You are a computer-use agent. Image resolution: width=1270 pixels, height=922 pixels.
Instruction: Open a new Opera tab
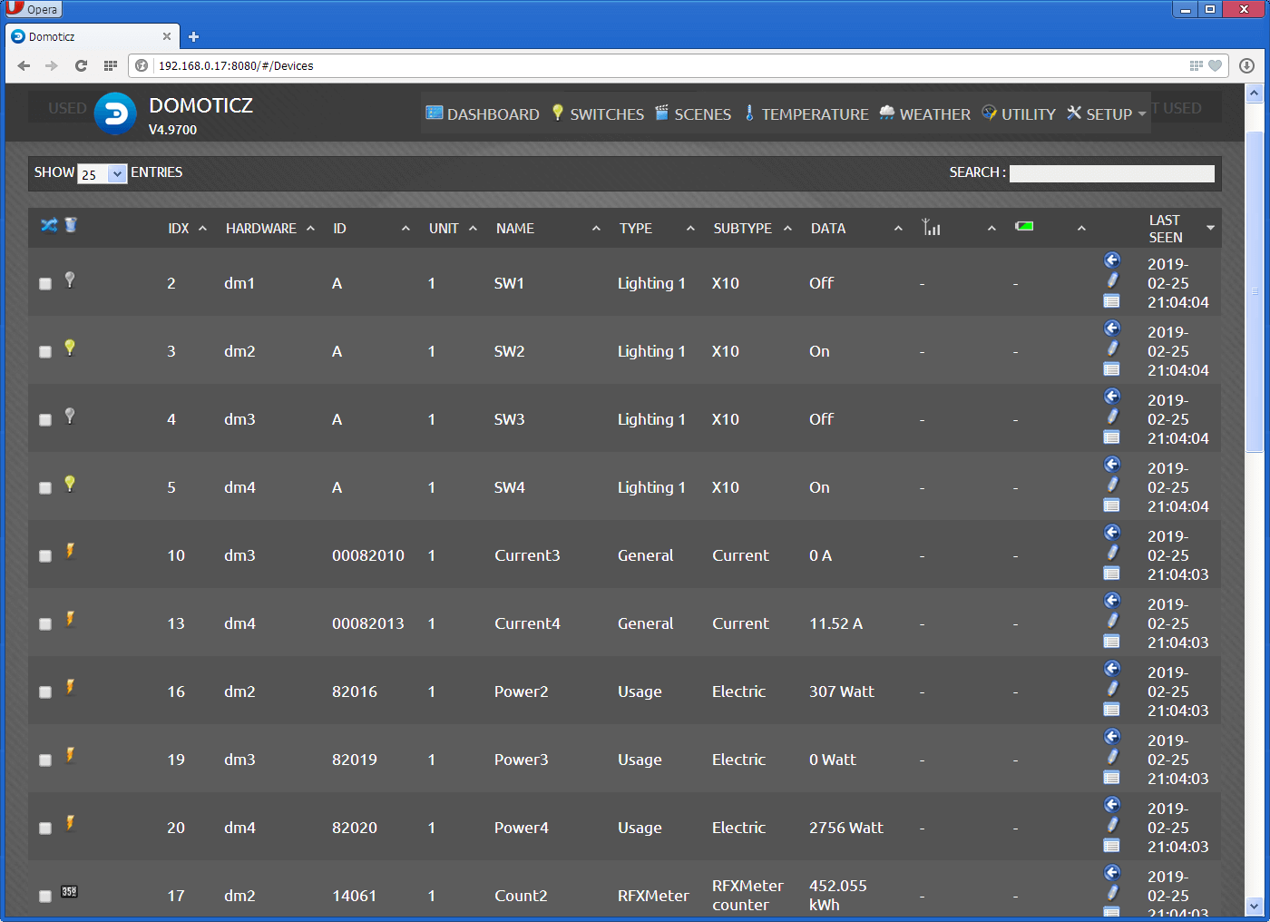tap(193, 36)
